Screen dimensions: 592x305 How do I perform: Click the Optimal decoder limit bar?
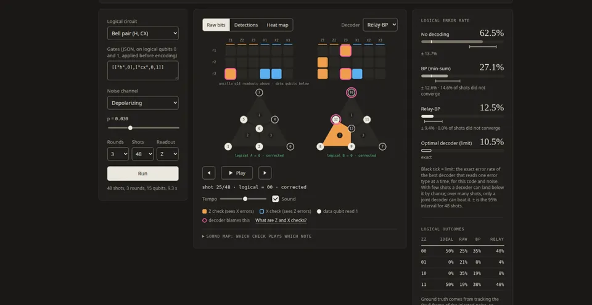point(462,151)
